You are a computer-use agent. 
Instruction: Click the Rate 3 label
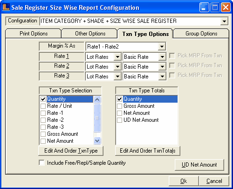[62, 76]
